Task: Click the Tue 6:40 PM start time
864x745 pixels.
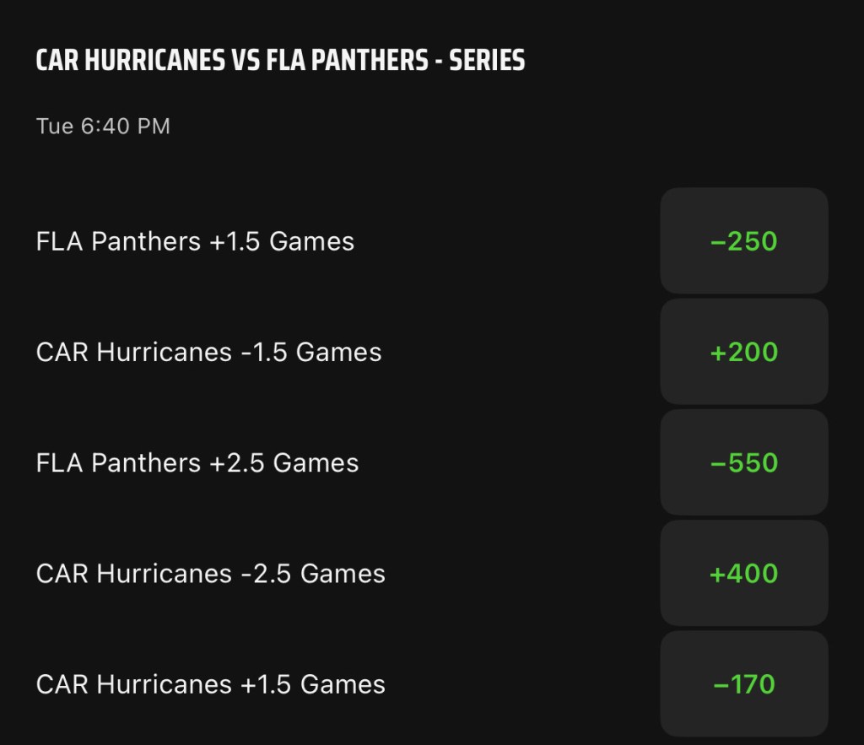Action: (103, 127)
